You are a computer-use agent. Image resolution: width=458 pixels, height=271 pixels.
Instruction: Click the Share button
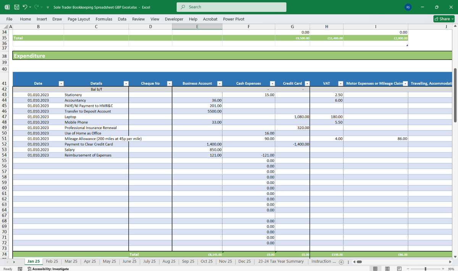click(x=444, y=19)
